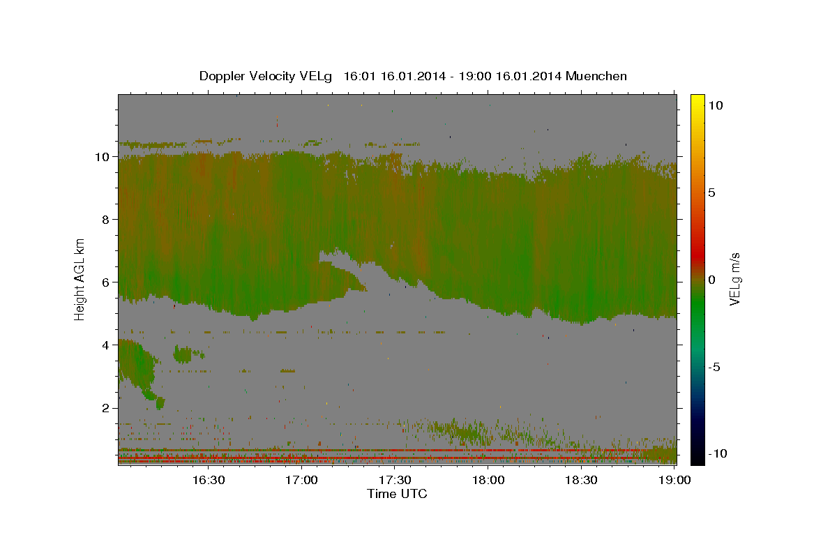Screen dimensions: 837x558
Task: Click the colorbar value -10
Action: pos(718,454)
